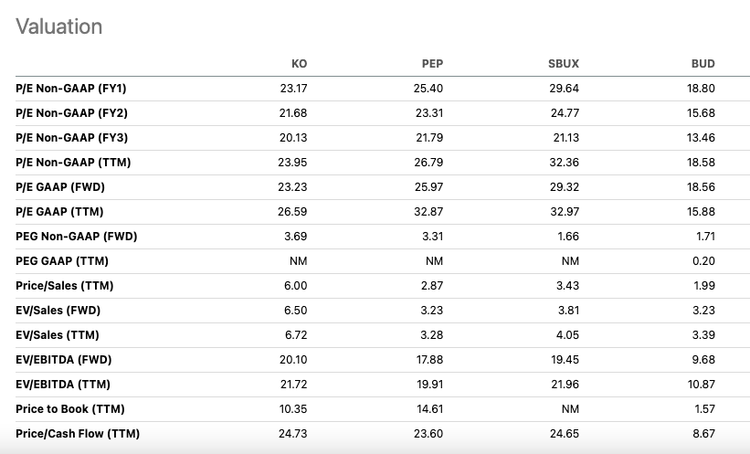Click the Valuation section heading
The image size is (750, 454).
point(59,27)
